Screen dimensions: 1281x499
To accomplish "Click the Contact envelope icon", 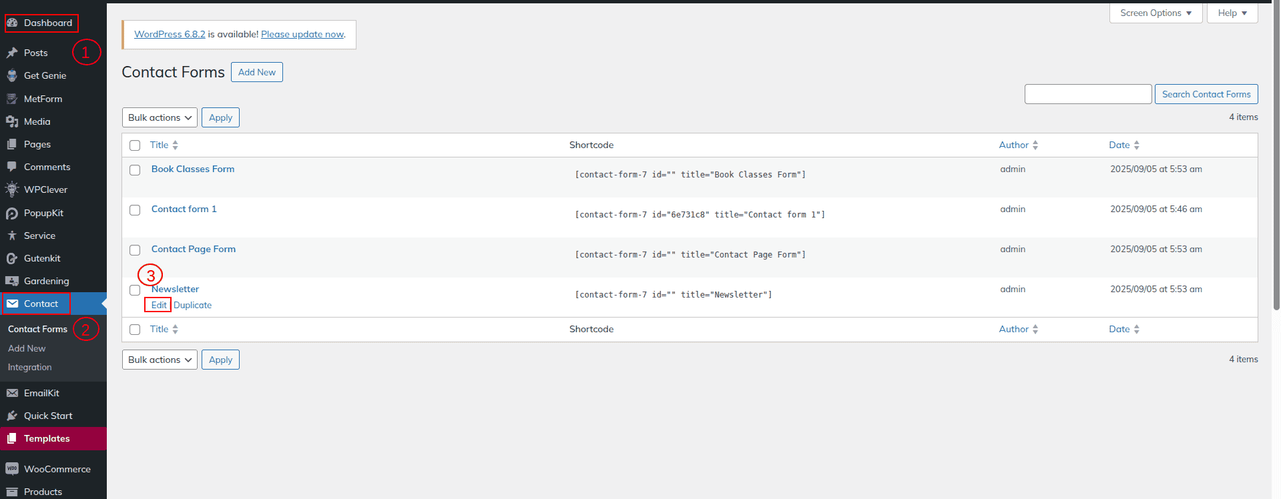I will click(x=12, y=304).
